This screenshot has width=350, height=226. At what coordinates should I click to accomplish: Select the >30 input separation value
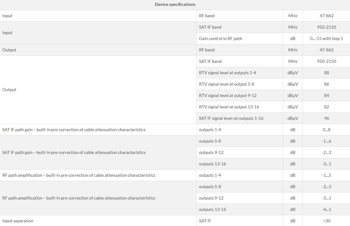(326, 221)
